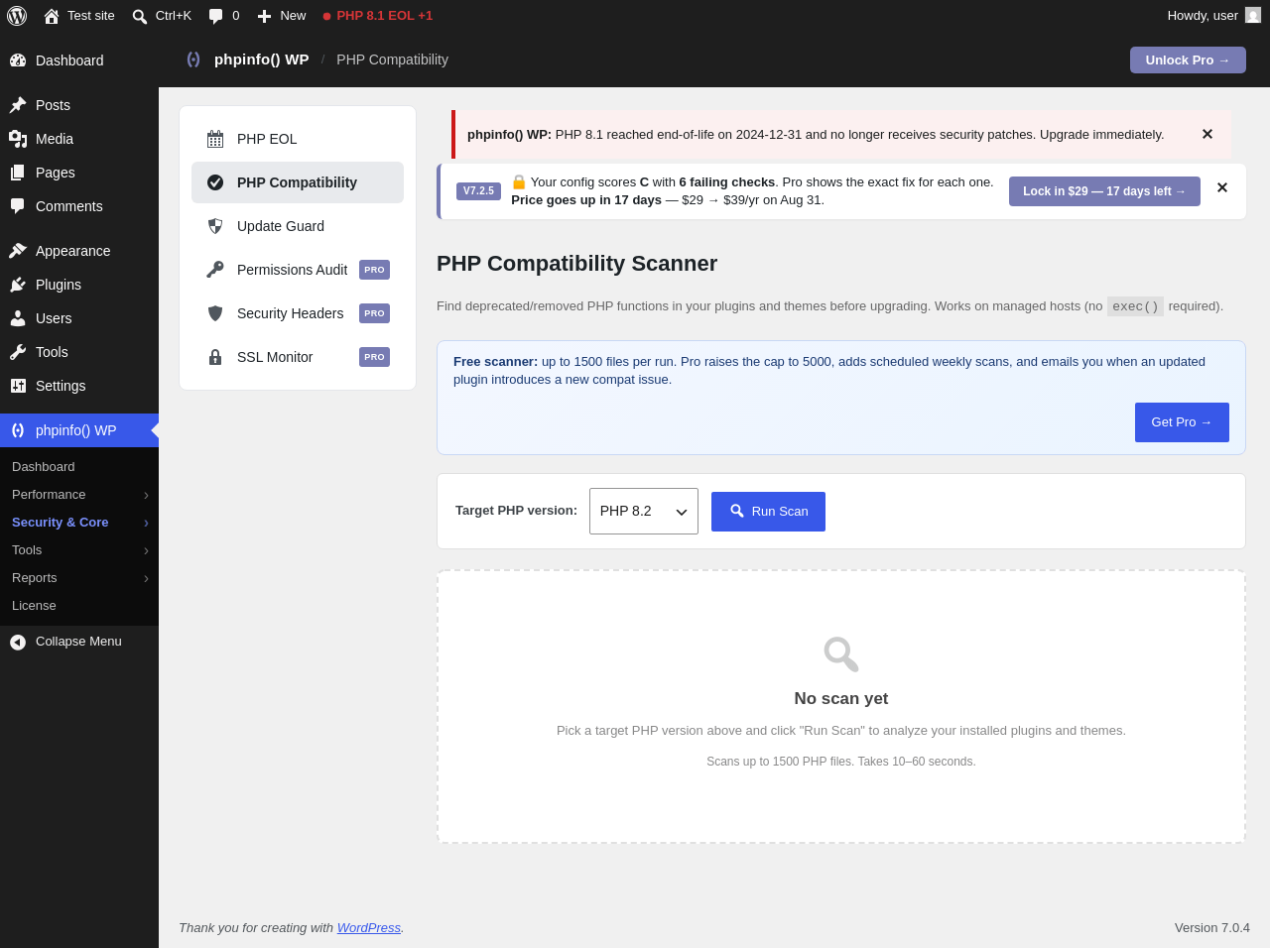Image resolution: width=1270 pixels, height=948 pixels.
Task: Click the Media icon
Action: (18, 139)
